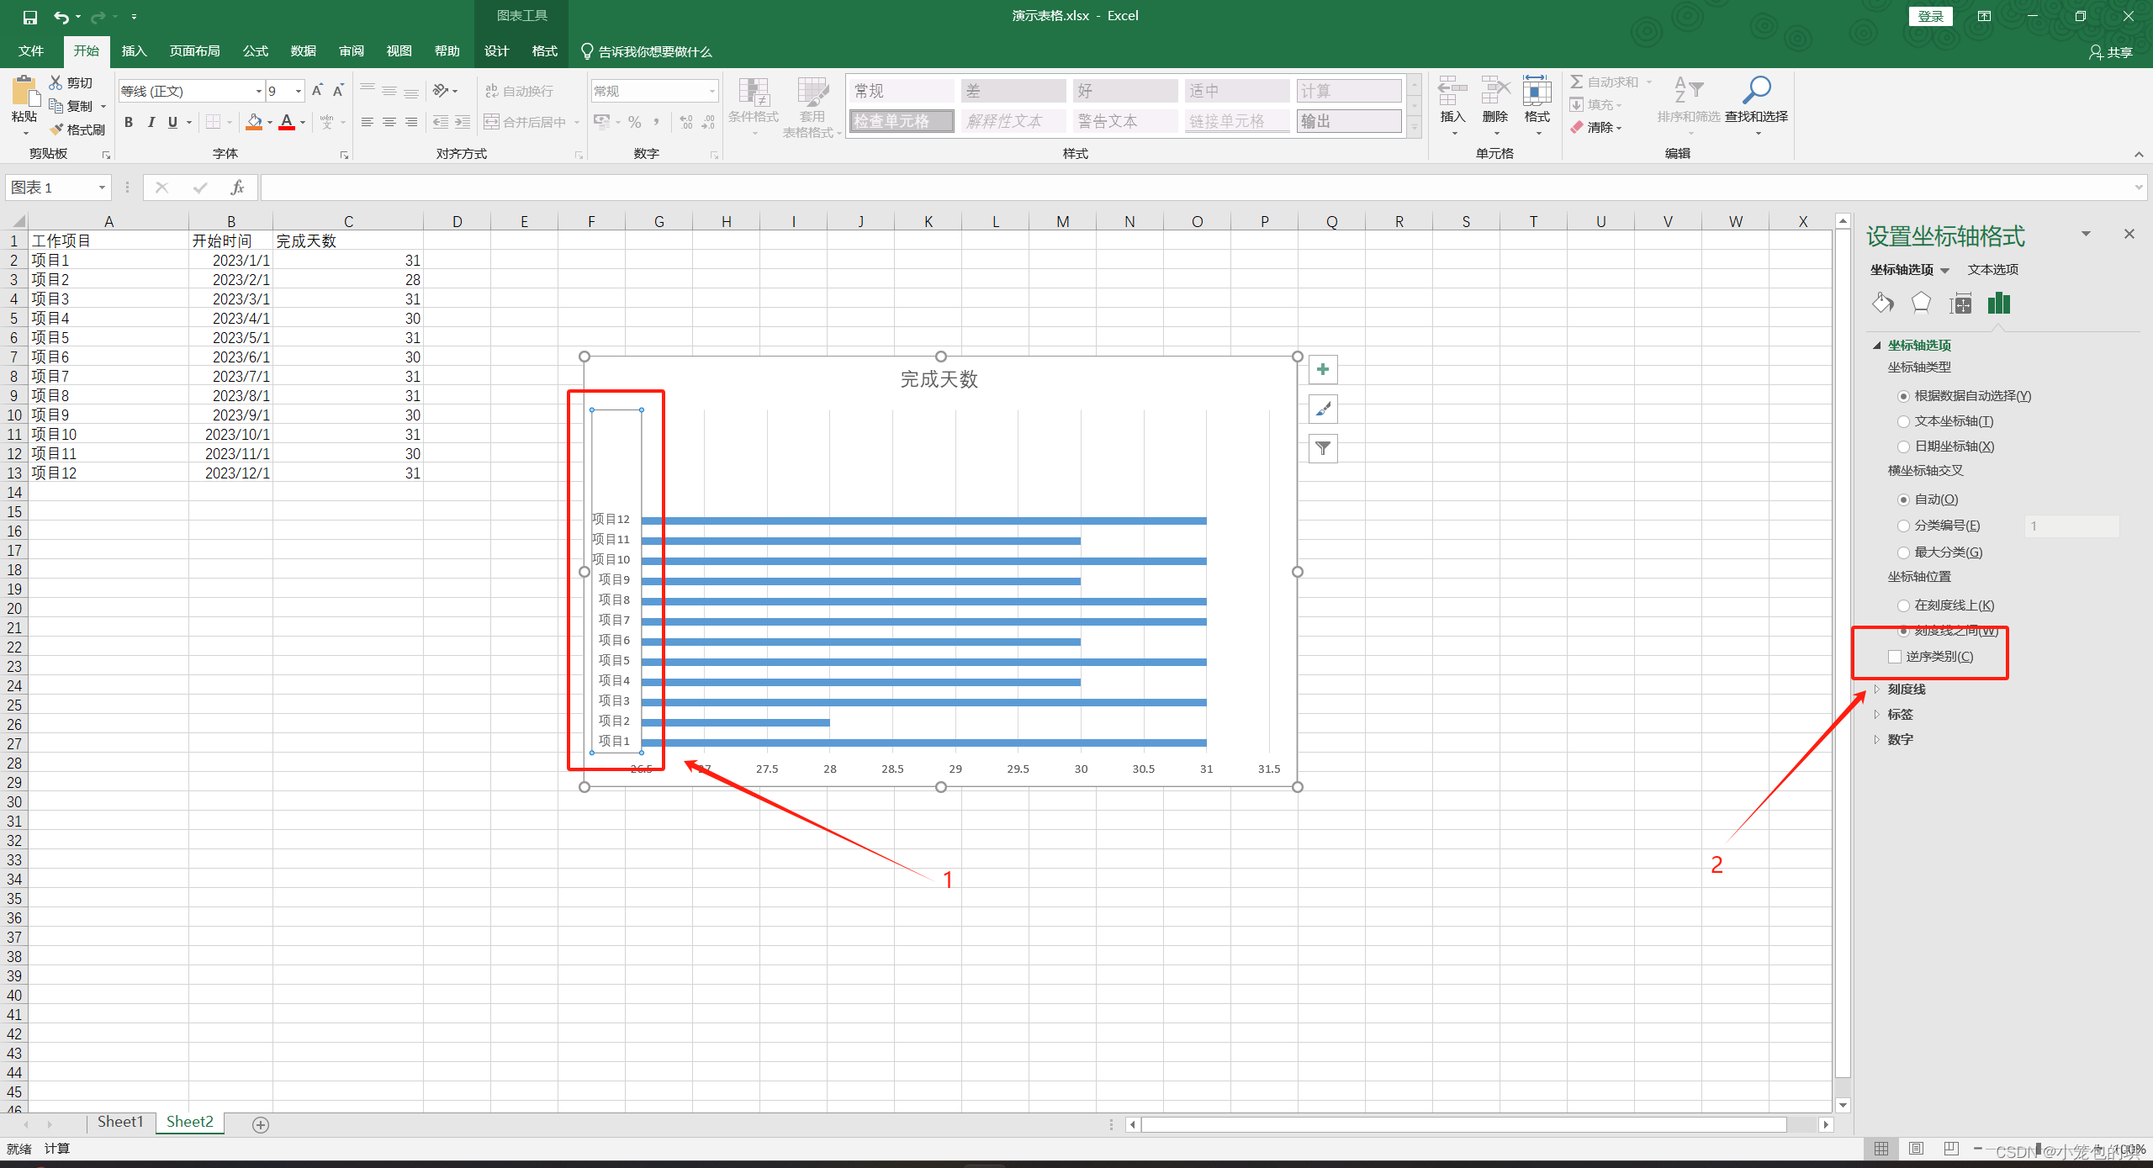This screenshot has height=1168, width=2153.
Task: Open the Chart Styles brush icon beside chart
Action: (x=1322, y=410)
